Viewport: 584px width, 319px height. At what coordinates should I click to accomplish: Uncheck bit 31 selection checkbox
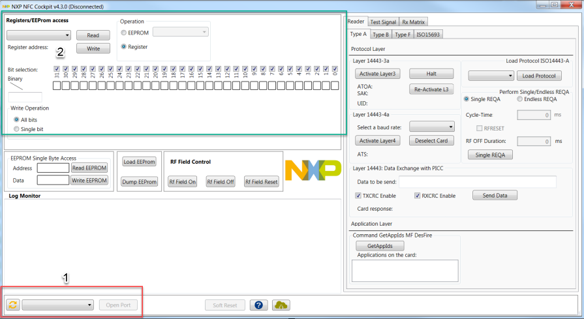coord(57,69)
